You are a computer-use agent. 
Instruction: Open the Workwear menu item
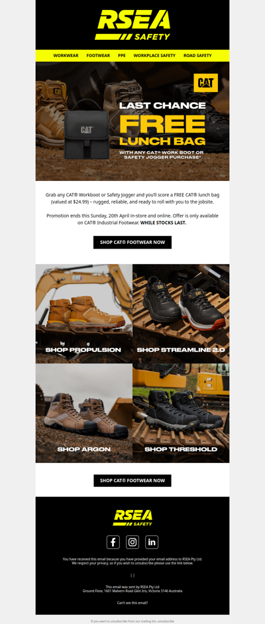coord(66,56)
